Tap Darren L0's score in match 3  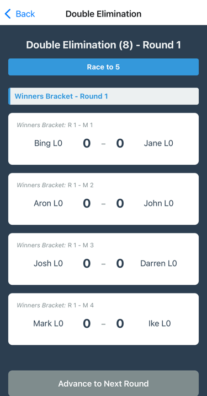click(120, 263)
